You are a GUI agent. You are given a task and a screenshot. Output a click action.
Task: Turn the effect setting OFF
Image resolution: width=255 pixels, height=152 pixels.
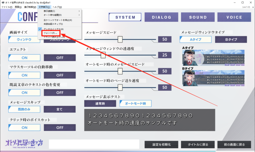coord(60,57)
